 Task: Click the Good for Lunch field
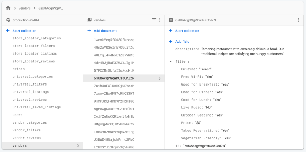click(201, 100)
